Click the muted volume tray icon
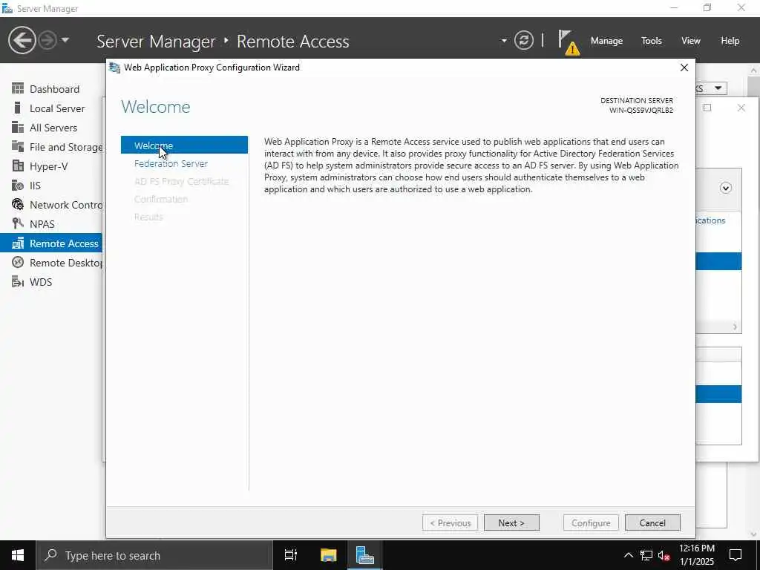Viewport: 760px width, 570px height. point(664,555)
